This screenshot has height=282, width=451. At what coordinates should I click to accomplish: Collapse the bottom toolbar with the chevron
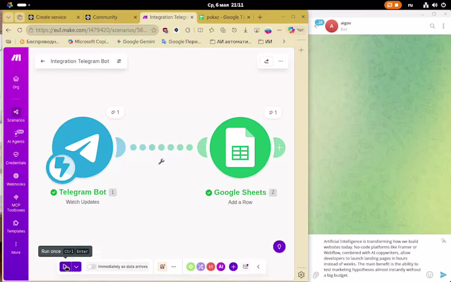click(258, 267)
